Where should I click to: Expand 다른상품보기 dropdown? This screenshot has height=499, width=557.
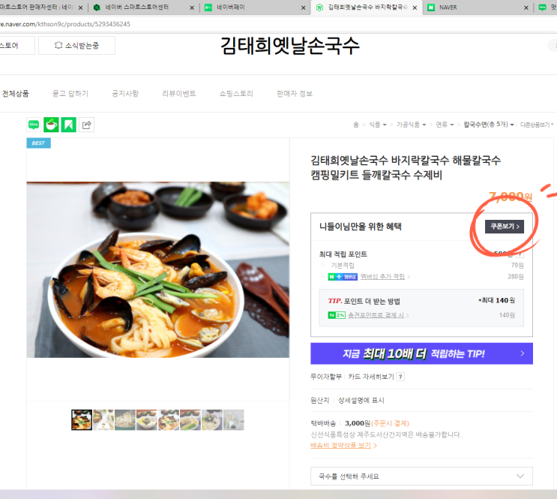coord(537,125)
